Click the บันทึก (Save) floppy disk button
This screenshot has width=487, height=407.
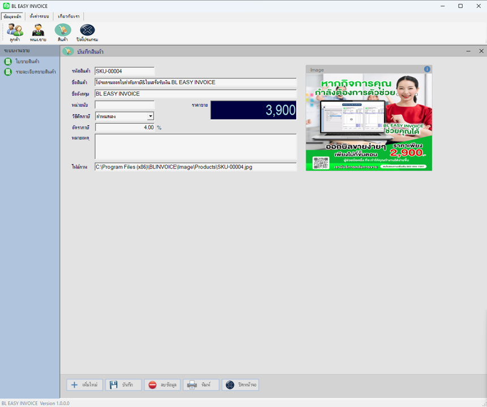point(123,385)
